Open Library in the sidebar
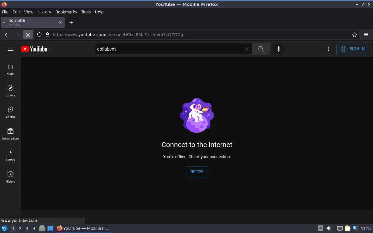The height and width of the screenshot is (233, 373). (x=10, y=156)
